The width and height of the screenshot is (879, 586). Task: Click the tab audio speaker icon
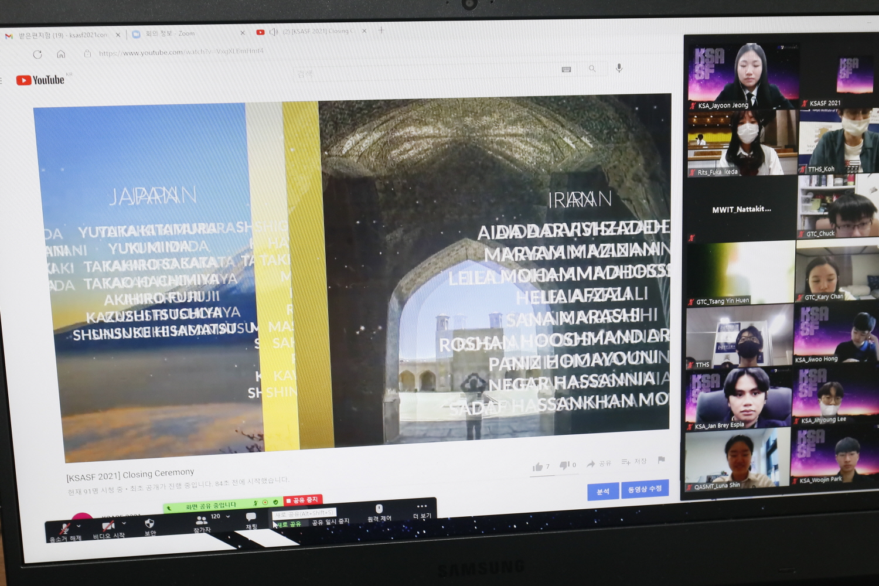(273, 32)
